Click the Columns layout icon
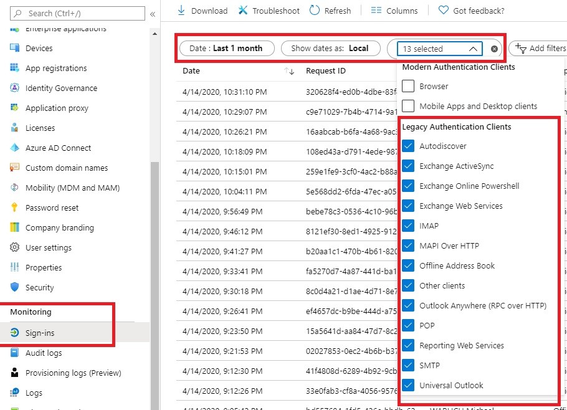 tap(376, 11)
